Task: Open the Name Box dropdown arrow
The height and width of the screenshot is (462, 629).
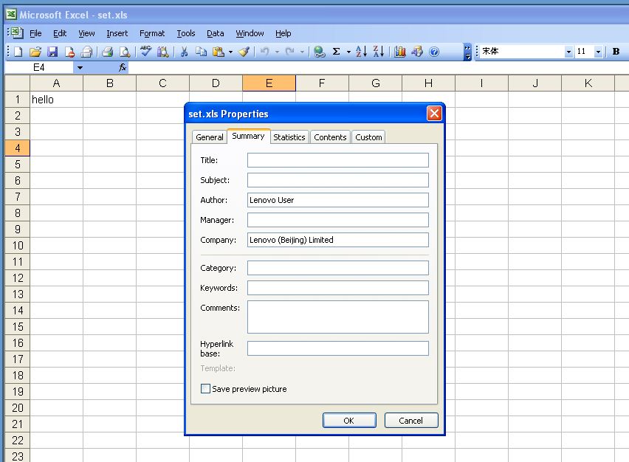Action: point(80,67)
